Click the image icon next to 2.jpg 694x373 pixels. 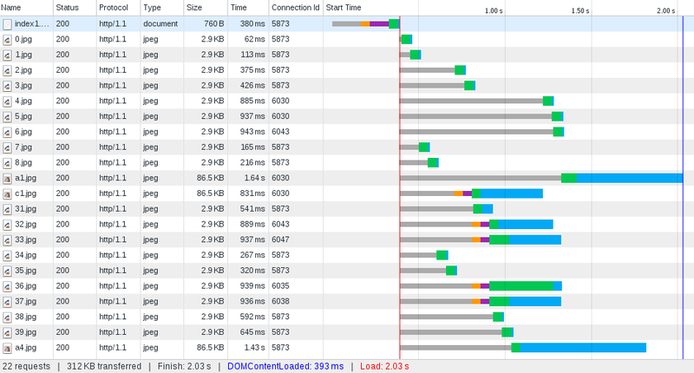[x=7, y=71]
